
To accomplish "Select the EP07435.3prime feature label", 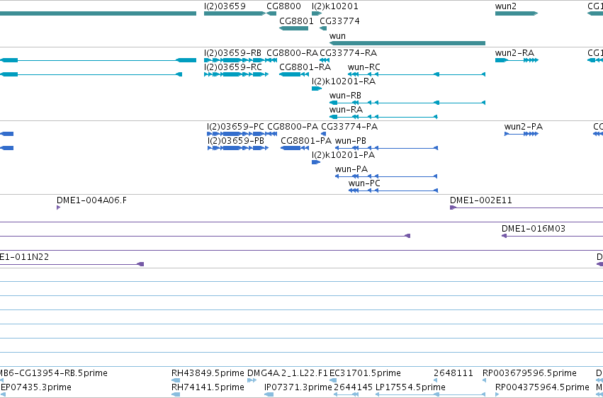I will point(35,387).
